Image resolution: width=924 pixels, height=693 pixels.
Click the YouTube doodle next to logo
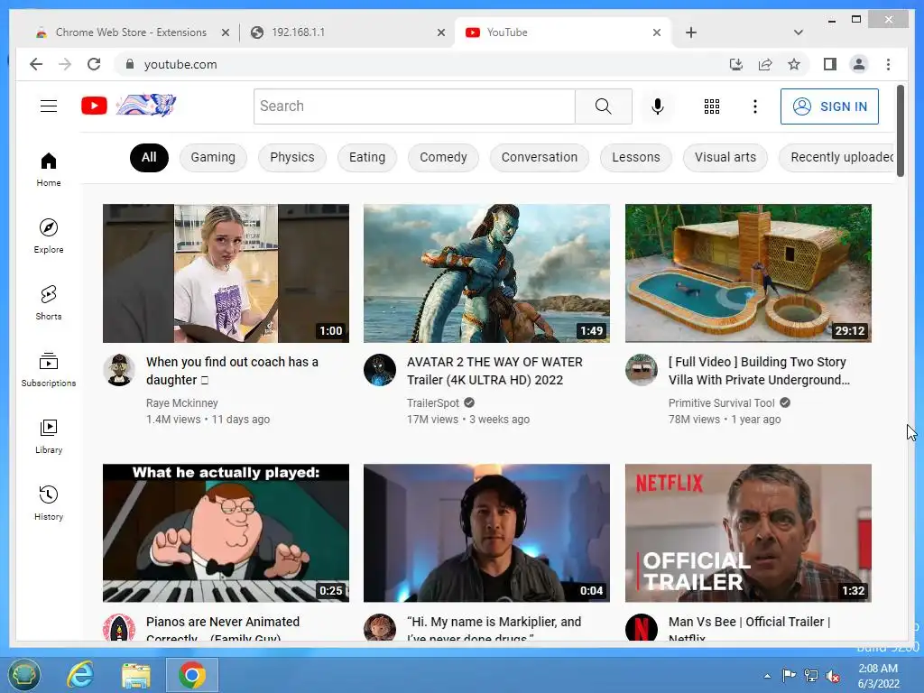point(145,106)
